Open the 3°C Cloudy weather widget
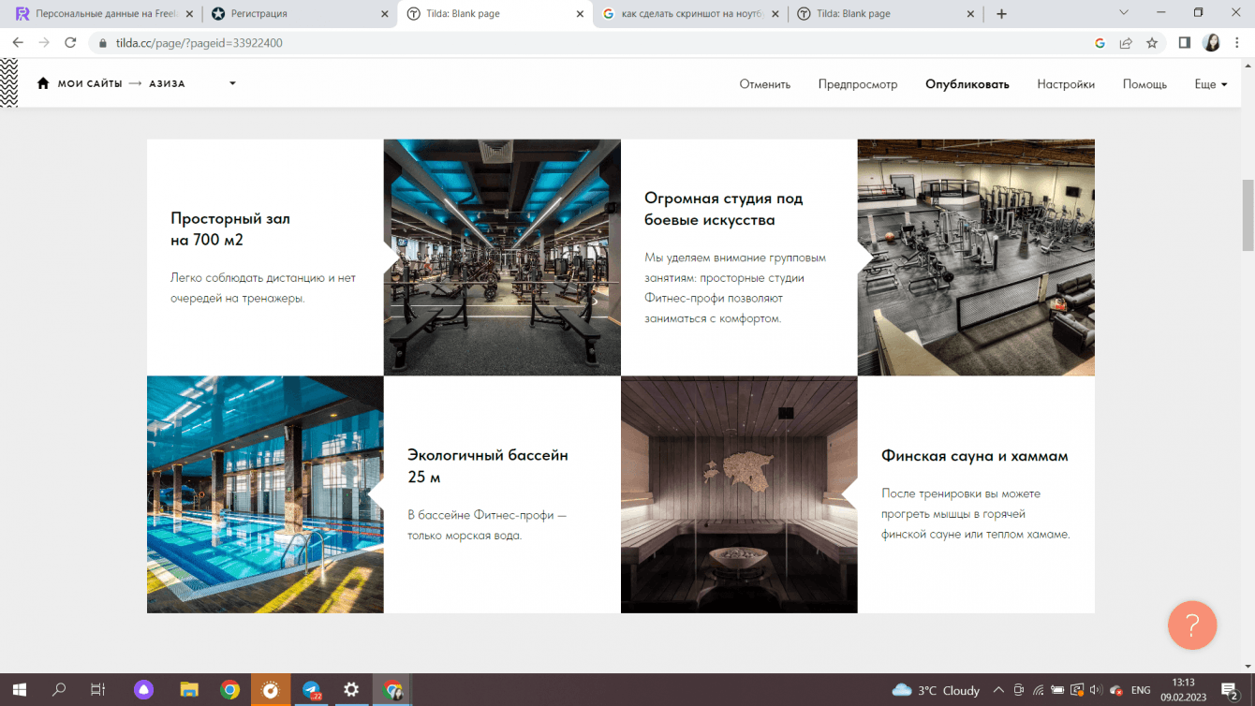1255x706 pixels. coord(937,690)
